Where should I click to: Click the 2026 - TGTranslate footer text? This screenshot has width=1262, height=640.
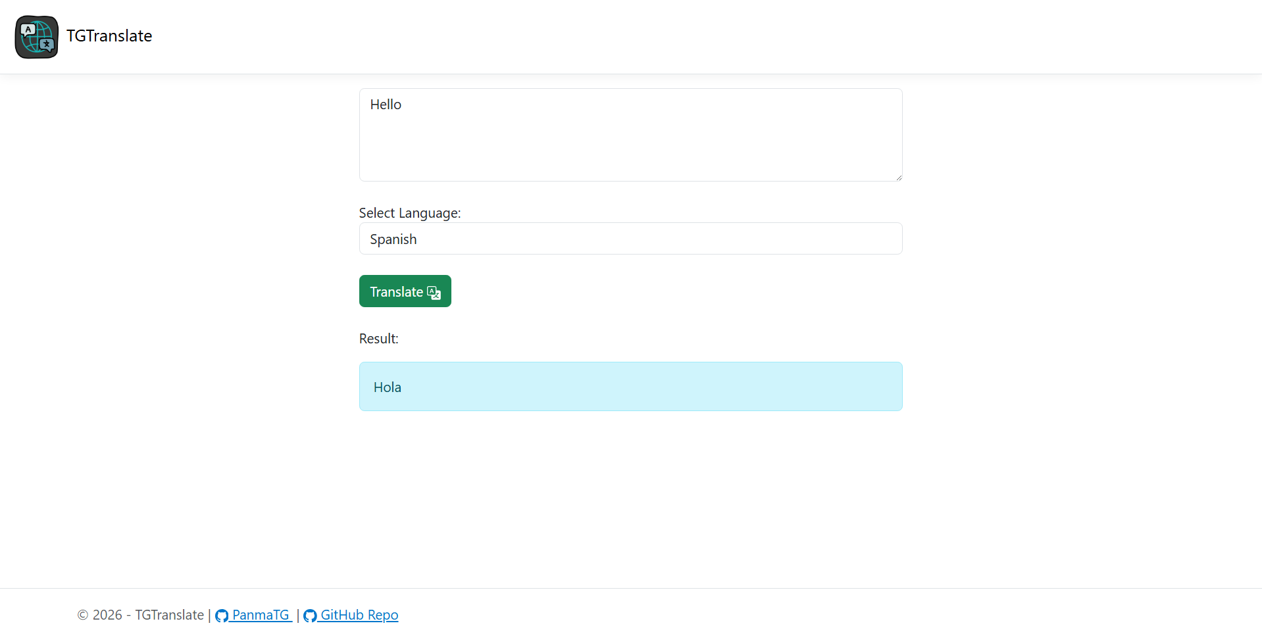click(148, 615)
